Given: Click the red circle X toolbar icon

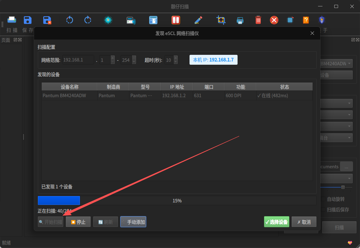Looking at the screenshot, I should coord(274,20).
